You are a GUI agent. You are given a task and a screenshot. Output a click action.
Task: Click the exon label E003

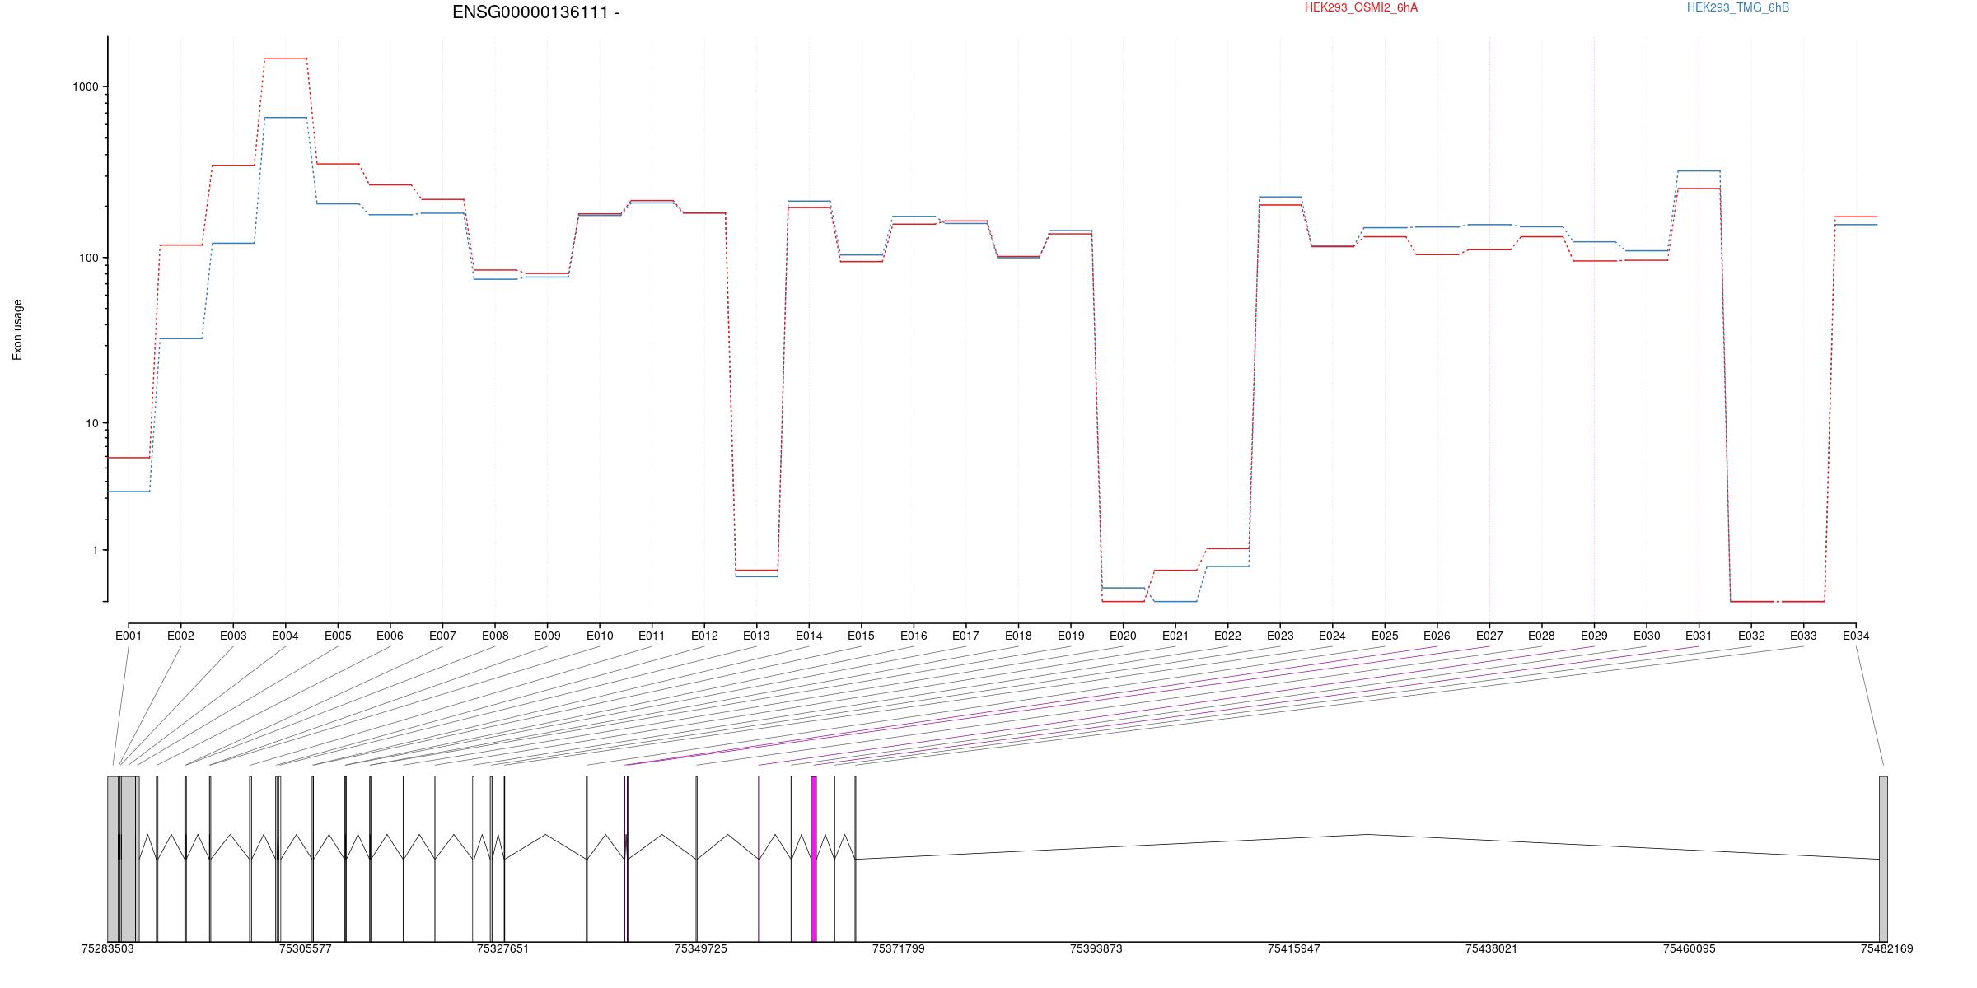233,636
